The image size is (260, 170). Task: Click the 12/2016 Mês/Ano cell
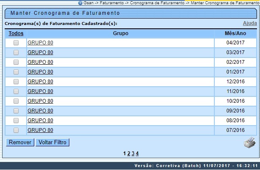coord(235,82)
